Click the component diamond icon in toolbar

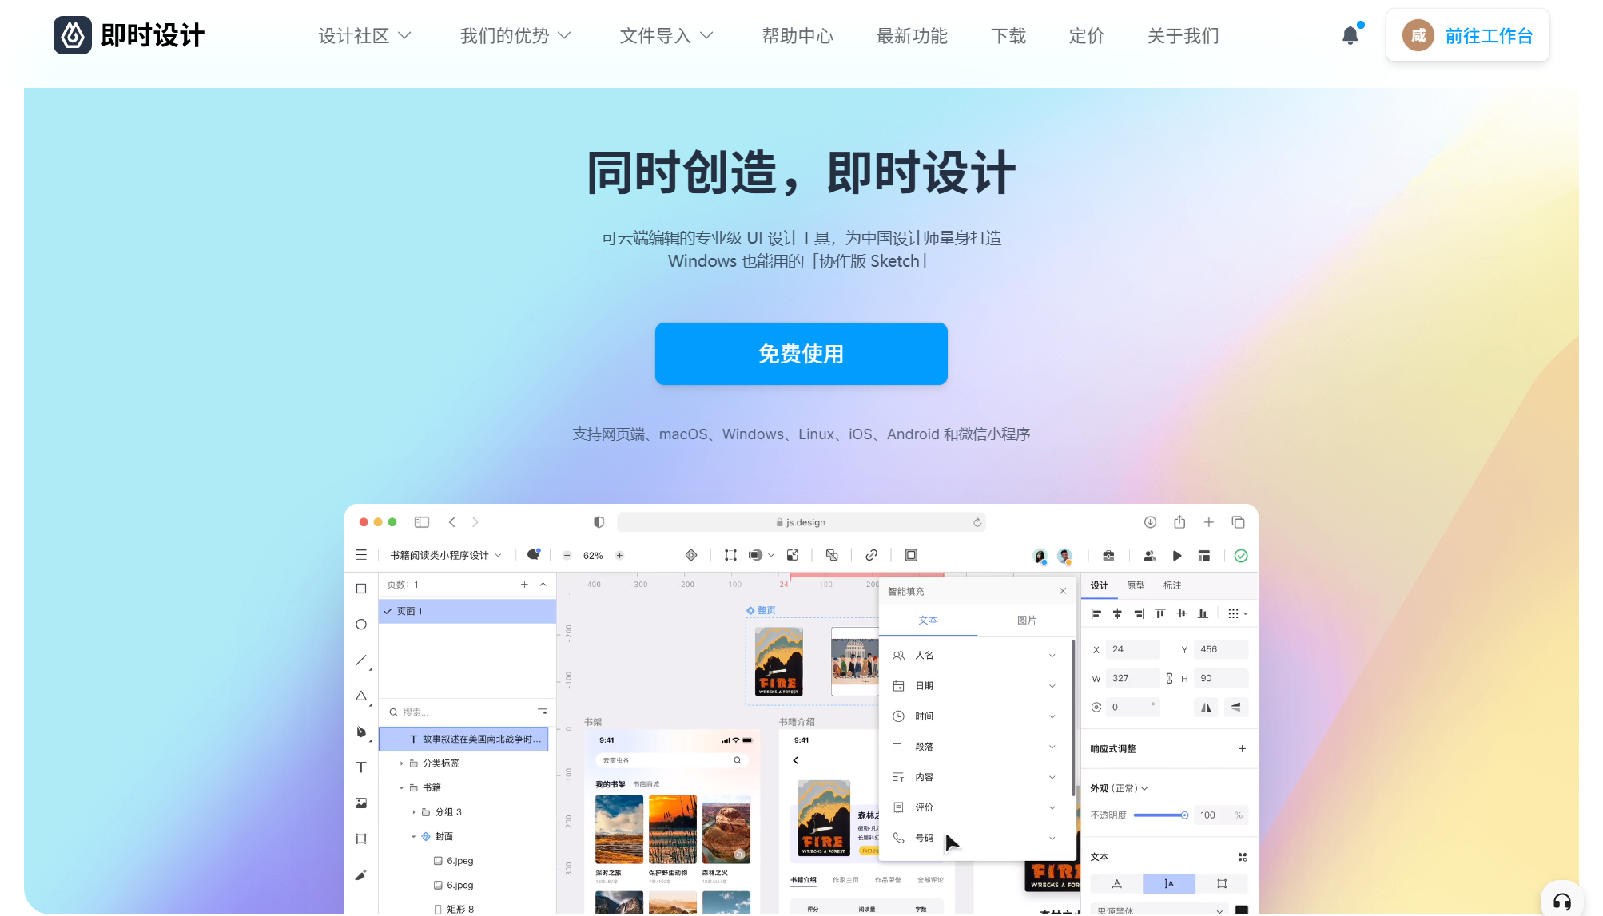click(691, 555)
